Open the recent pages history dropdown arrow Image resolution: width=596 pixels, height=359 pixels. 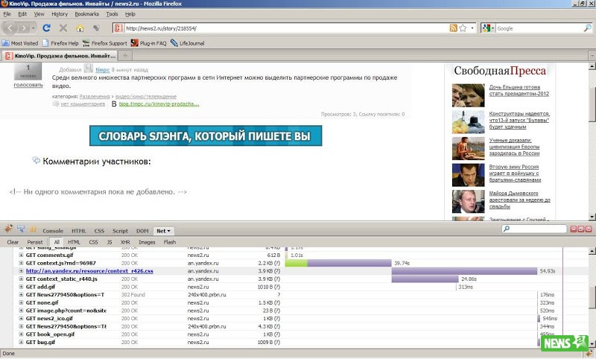point(33,28)
